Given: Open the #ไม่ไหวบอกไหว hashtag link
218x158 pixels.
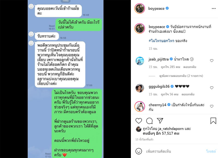Looking at the screenshot, I should [x=161, y=41].
